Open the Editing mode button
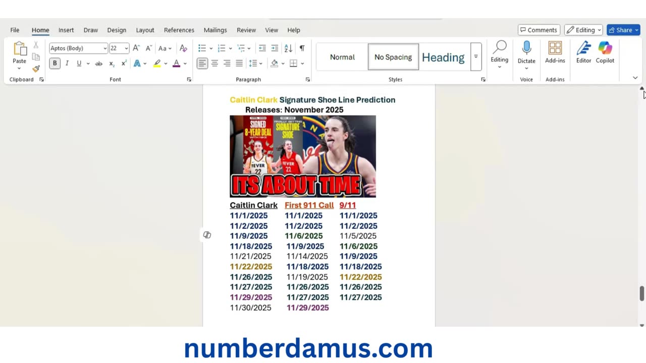The height and width of the screenshot is (363, 646). tap(583, 30)
